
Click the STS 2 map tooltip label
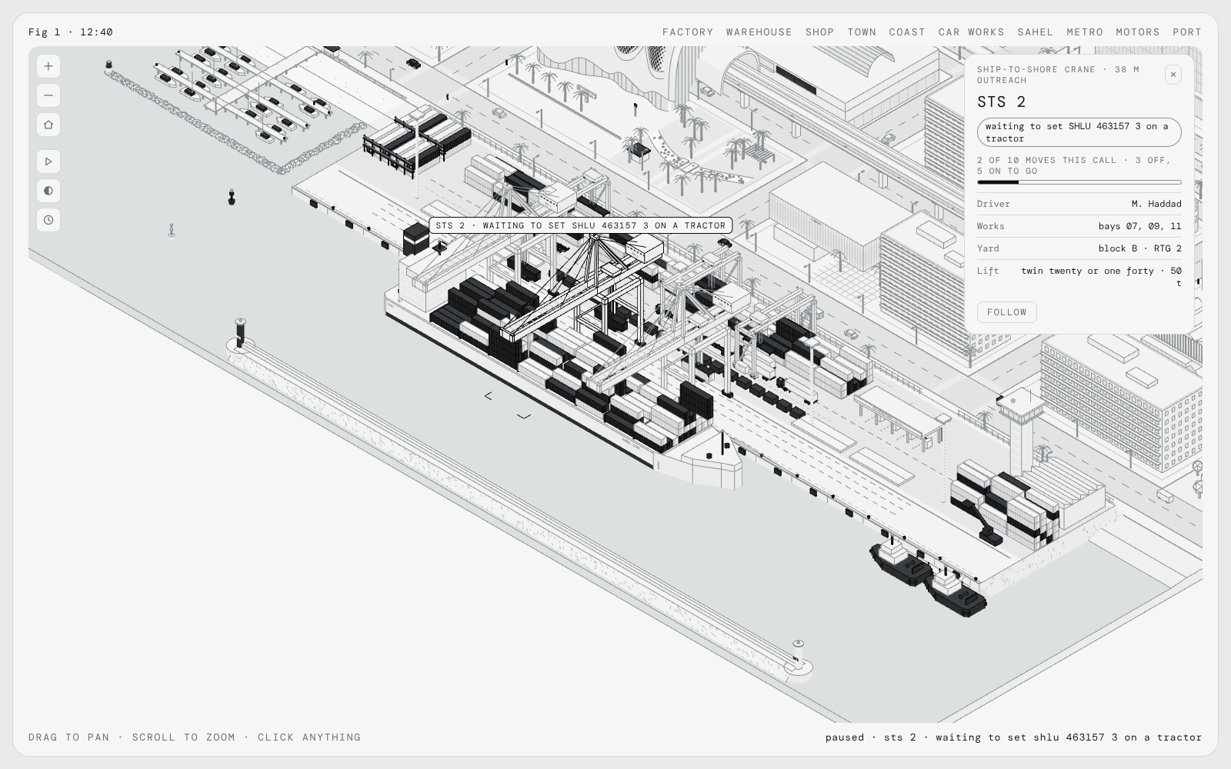(580, 225)
